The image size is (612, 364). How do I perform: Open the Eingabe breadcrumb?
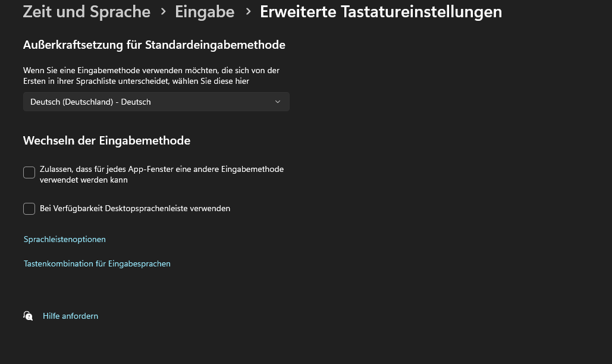click(x=205, y=12)
